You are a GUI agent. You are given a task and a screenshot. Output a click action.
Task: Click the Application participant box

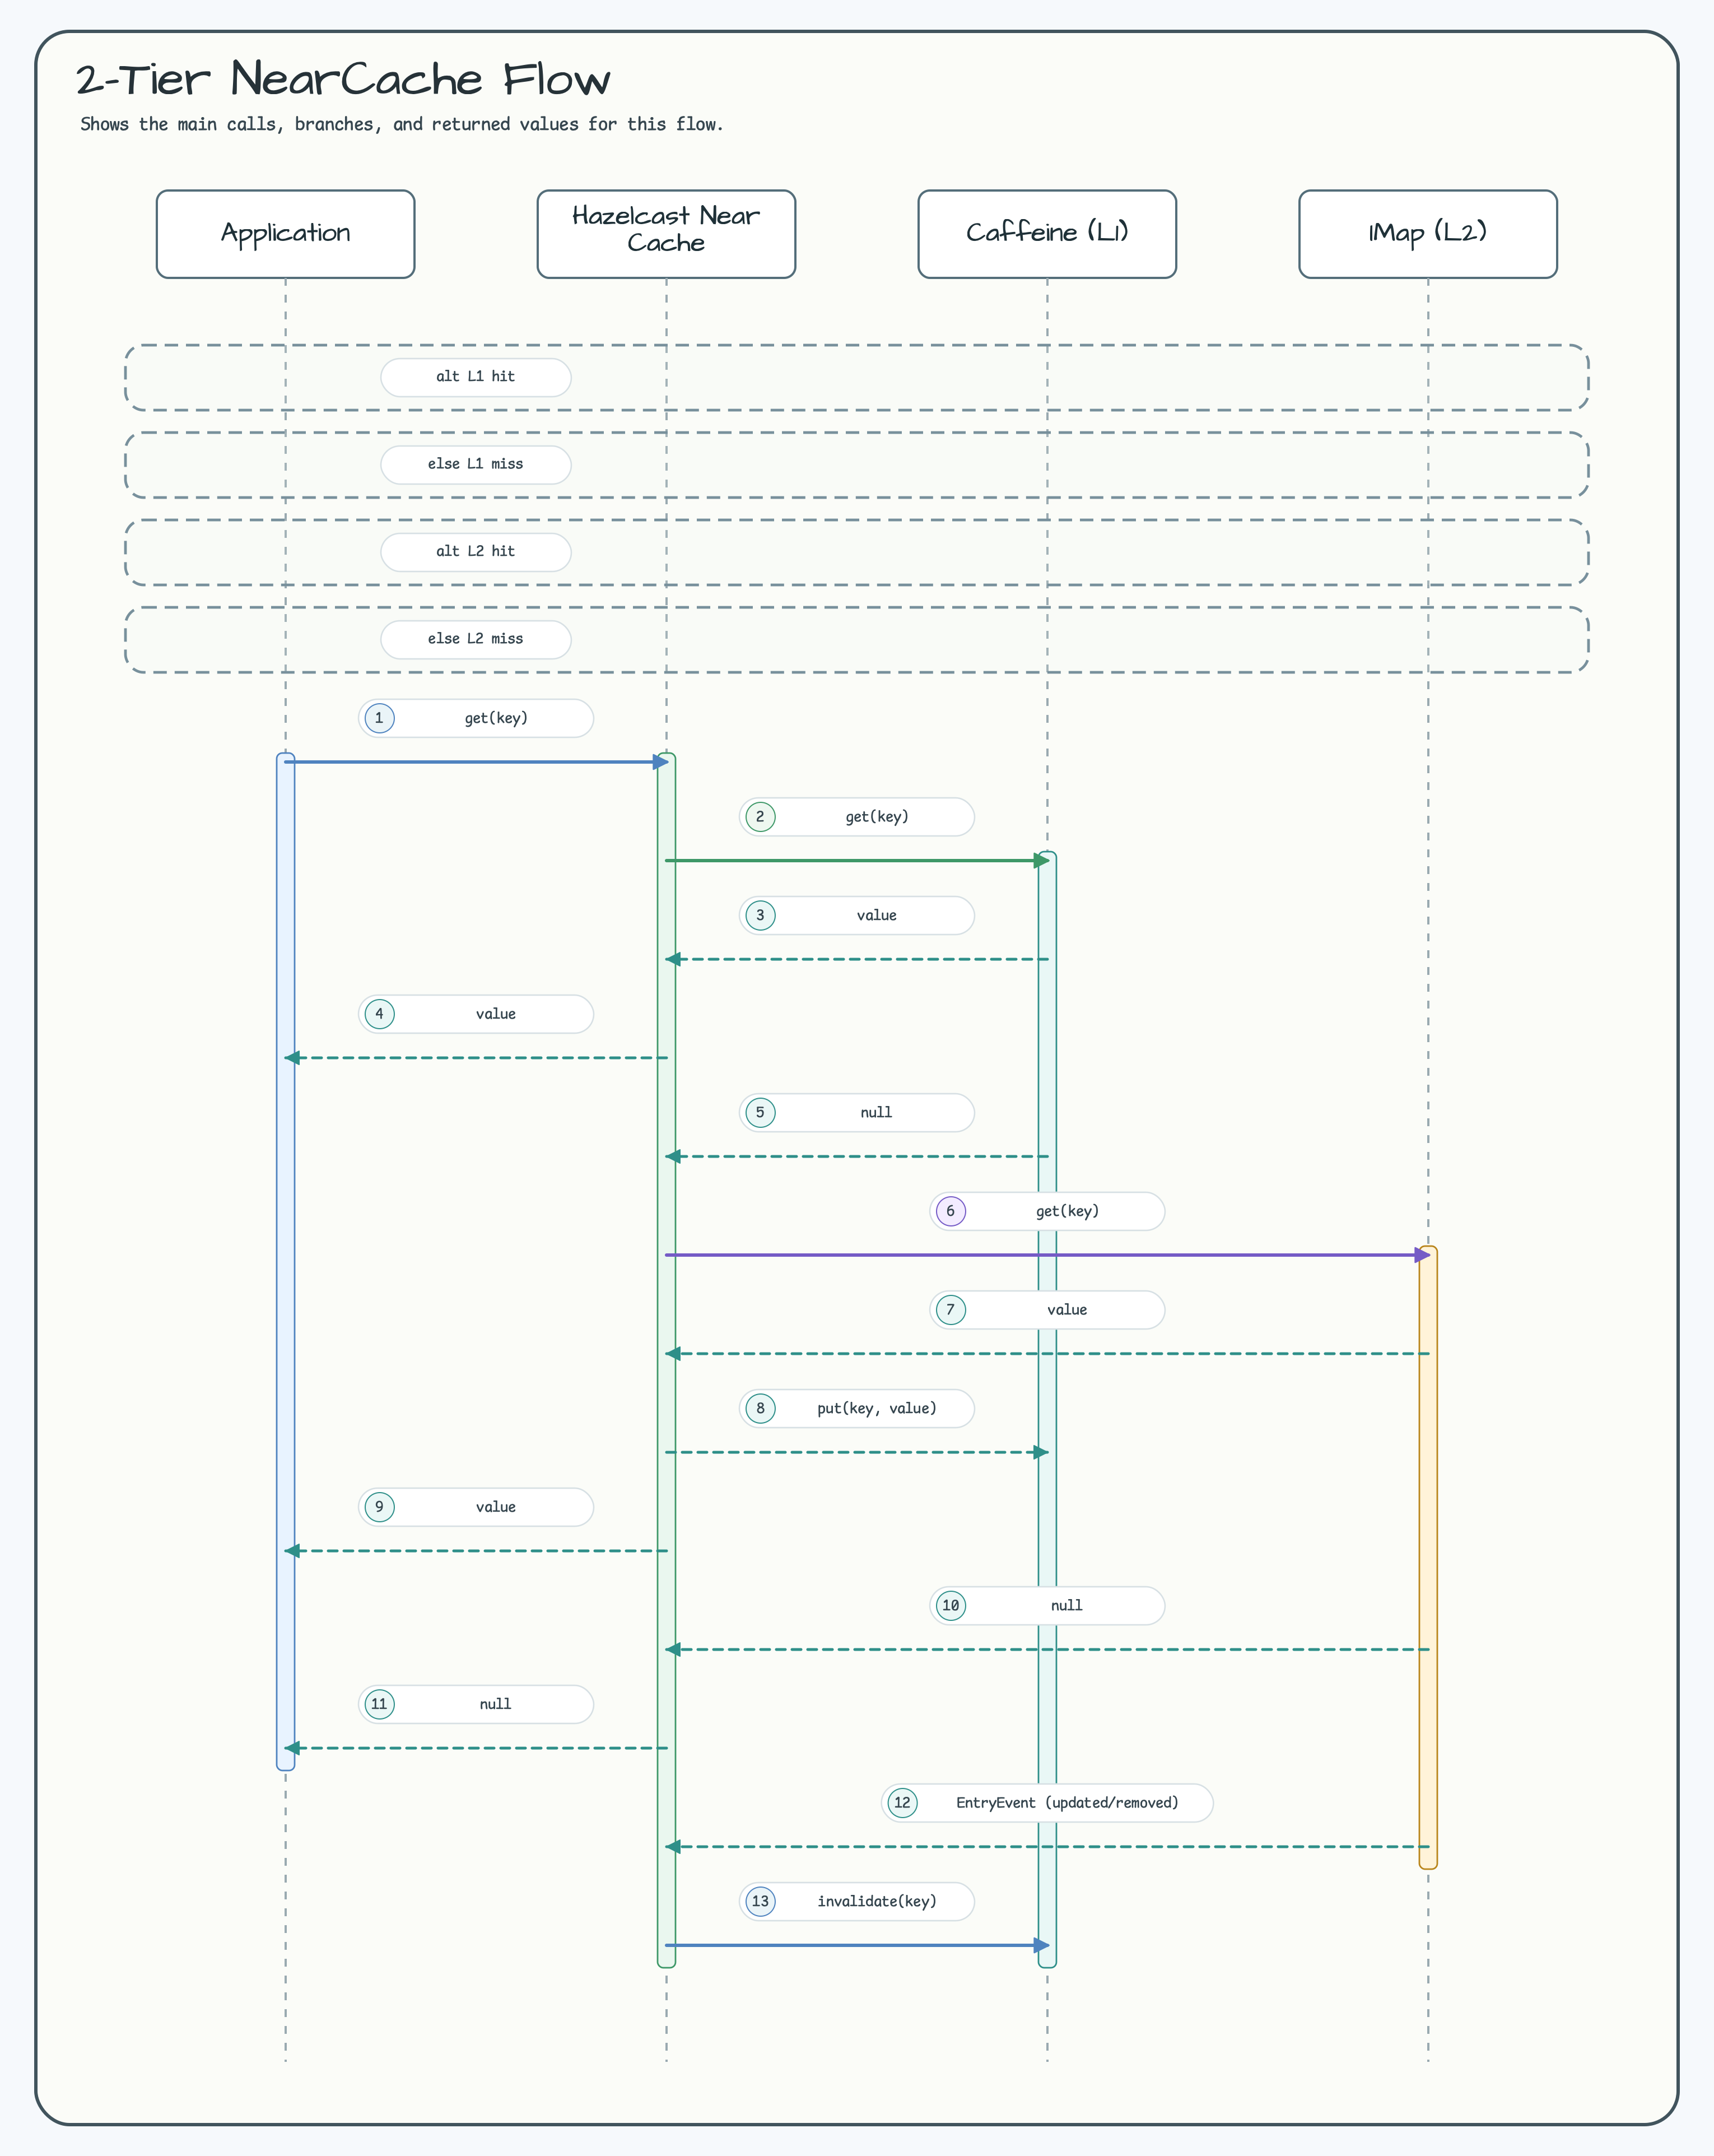[285, 234]
